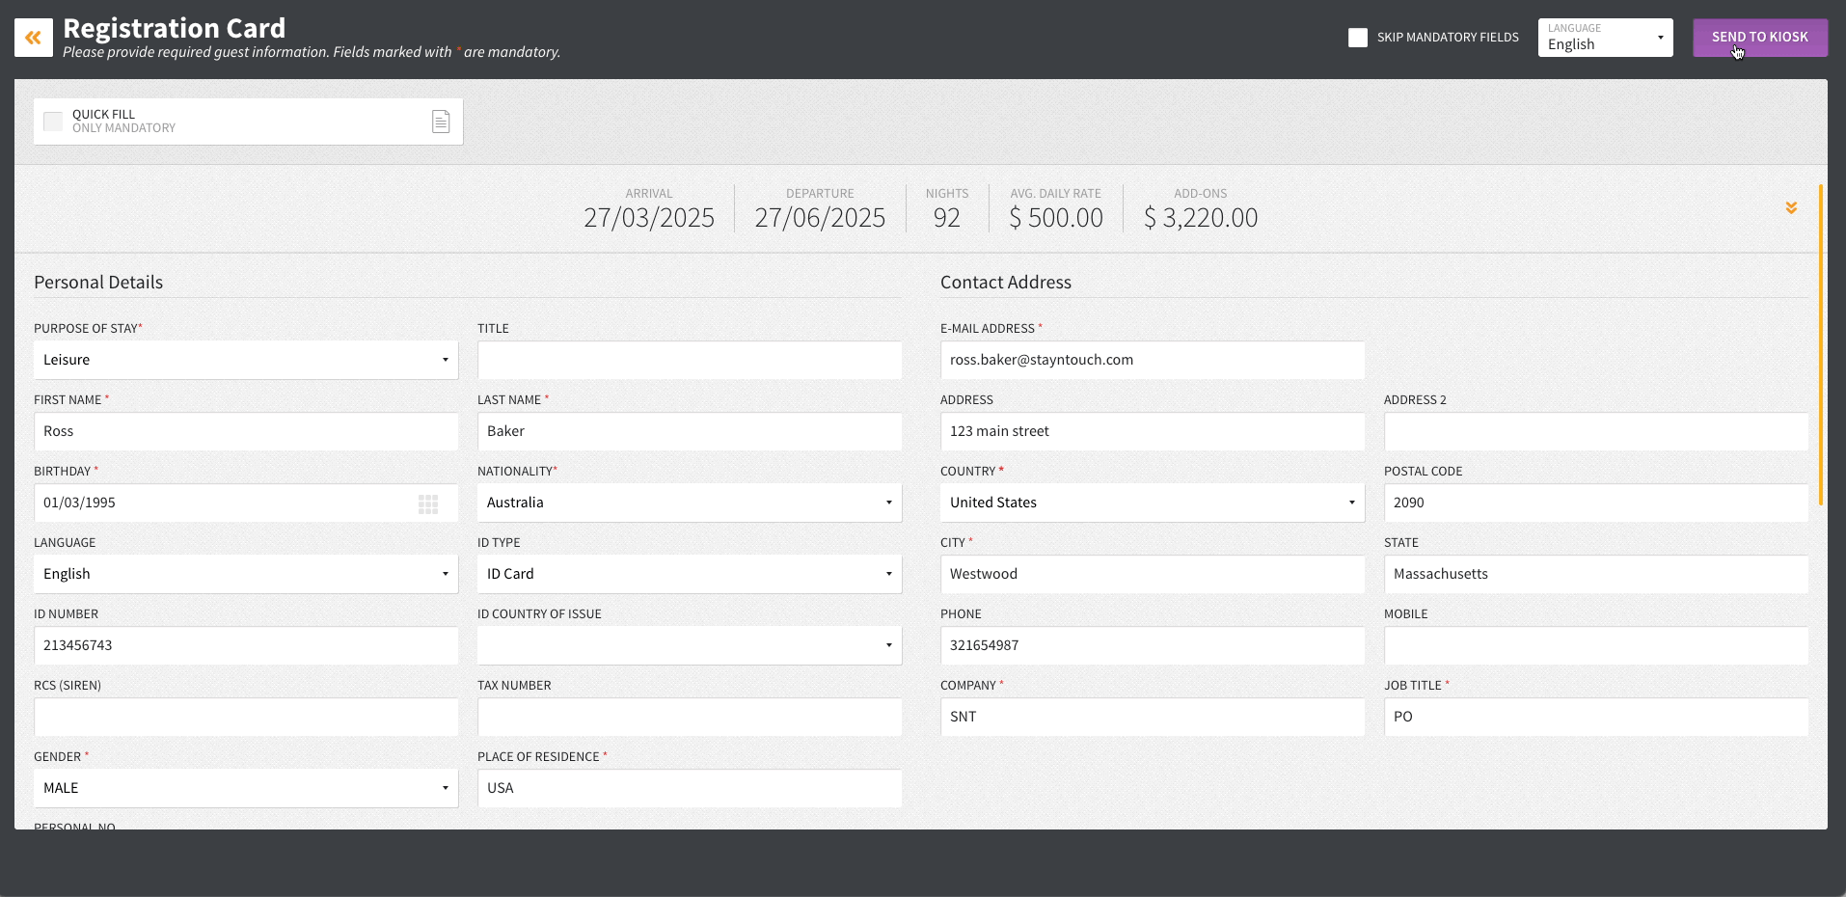This screenshot has width=1846, height=897.
Task: Click the Contact Address section heading
Action: 1006,283
